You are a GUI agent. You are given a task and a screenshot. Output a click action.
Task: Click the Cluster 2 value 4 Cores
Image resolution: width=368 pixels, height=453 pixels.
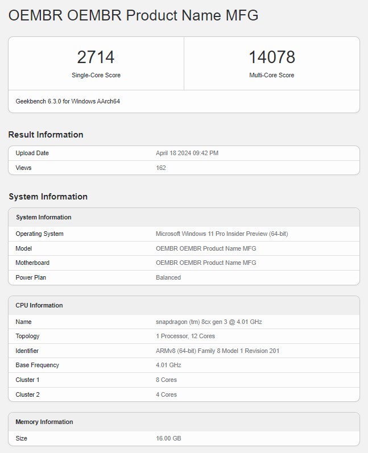[166, 394]
